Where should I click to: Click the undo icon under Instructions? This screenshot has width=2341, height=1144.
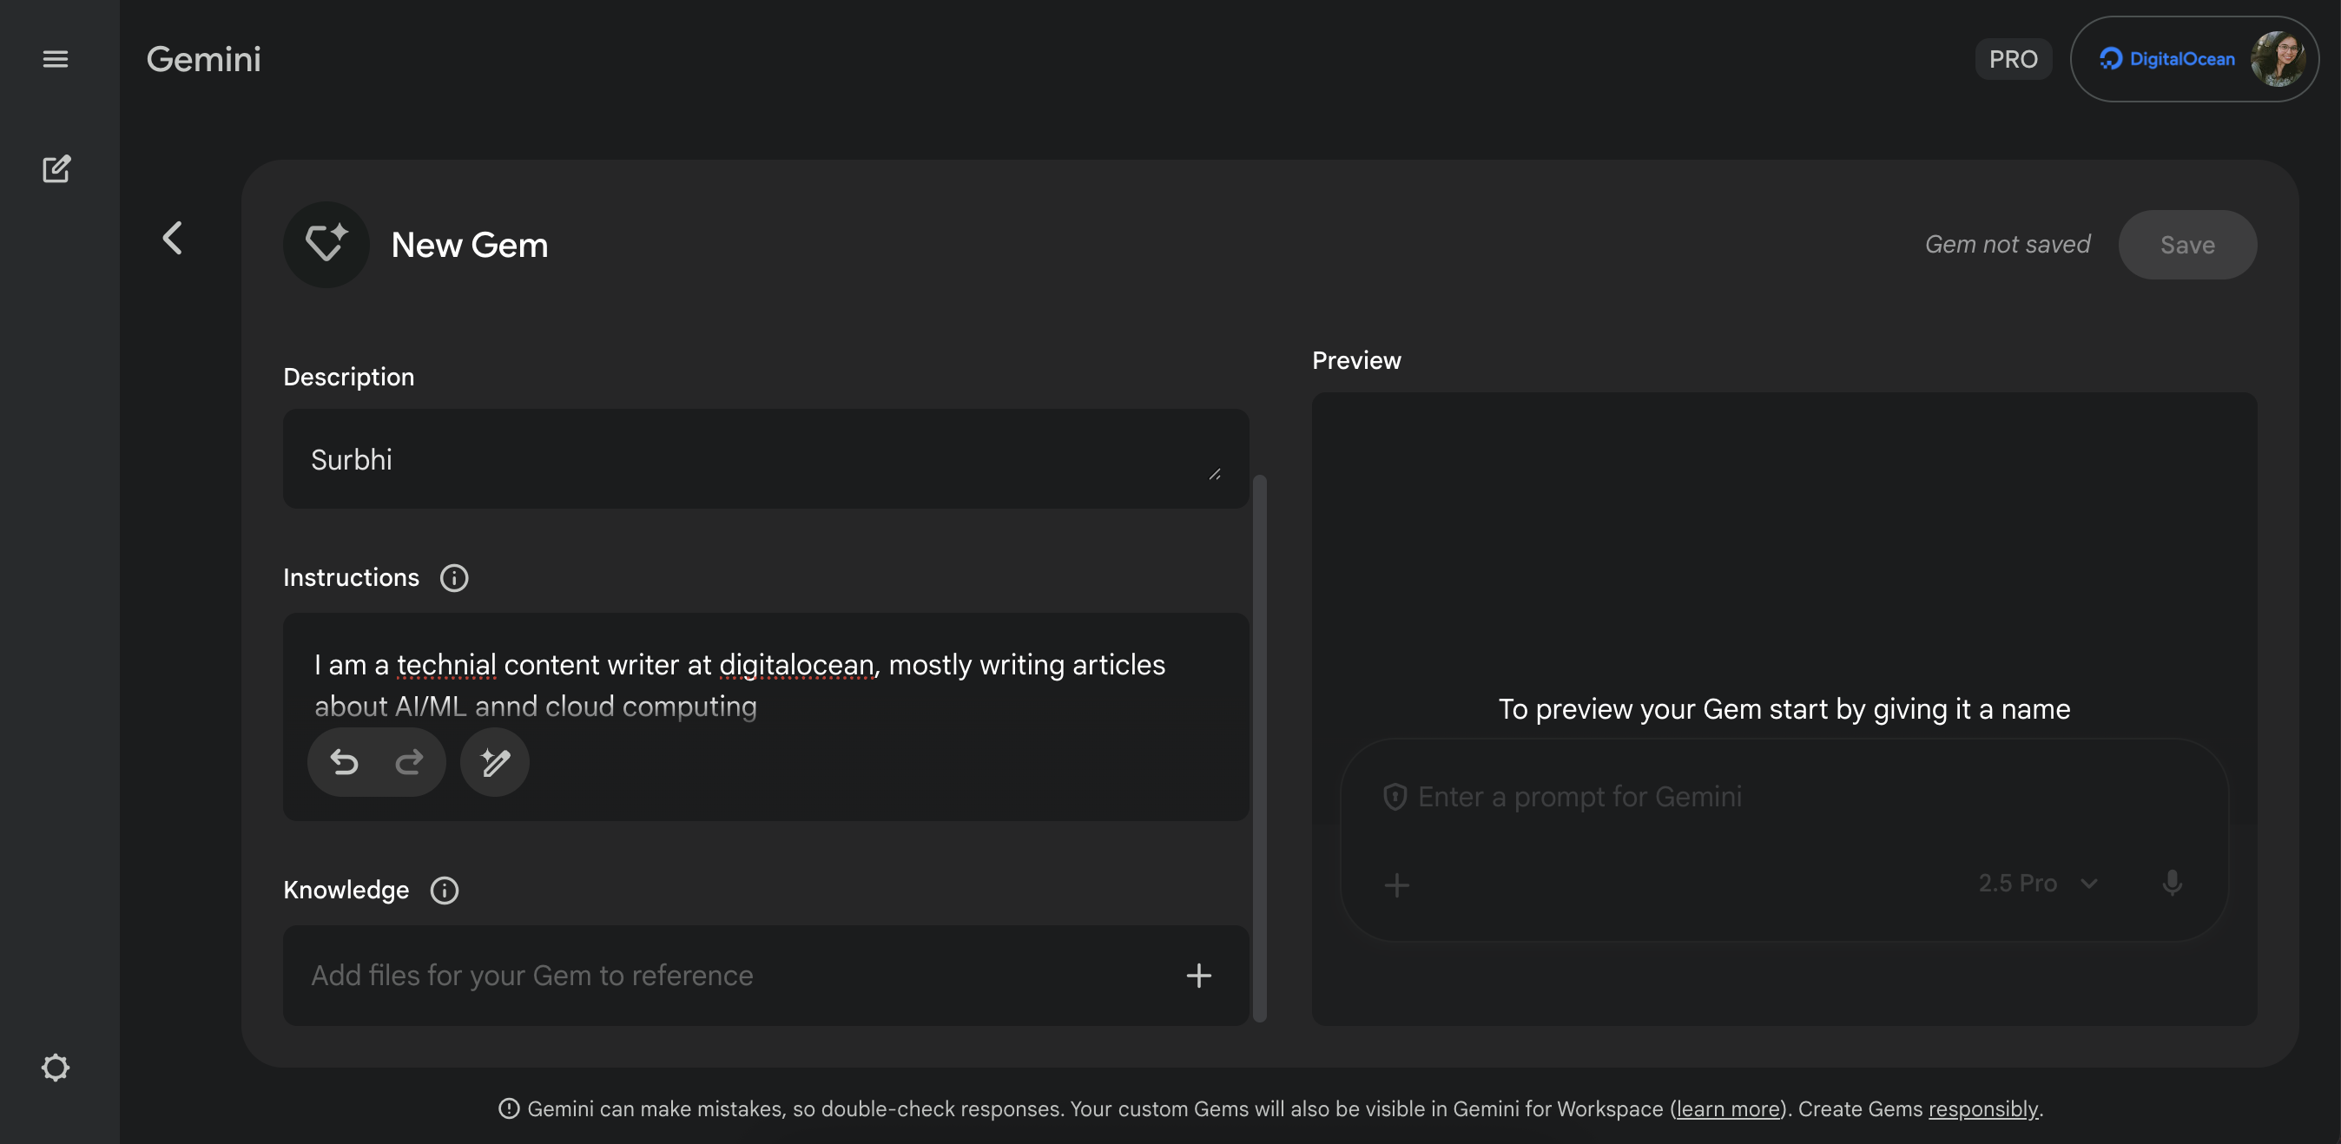click(x=346, y=762)
